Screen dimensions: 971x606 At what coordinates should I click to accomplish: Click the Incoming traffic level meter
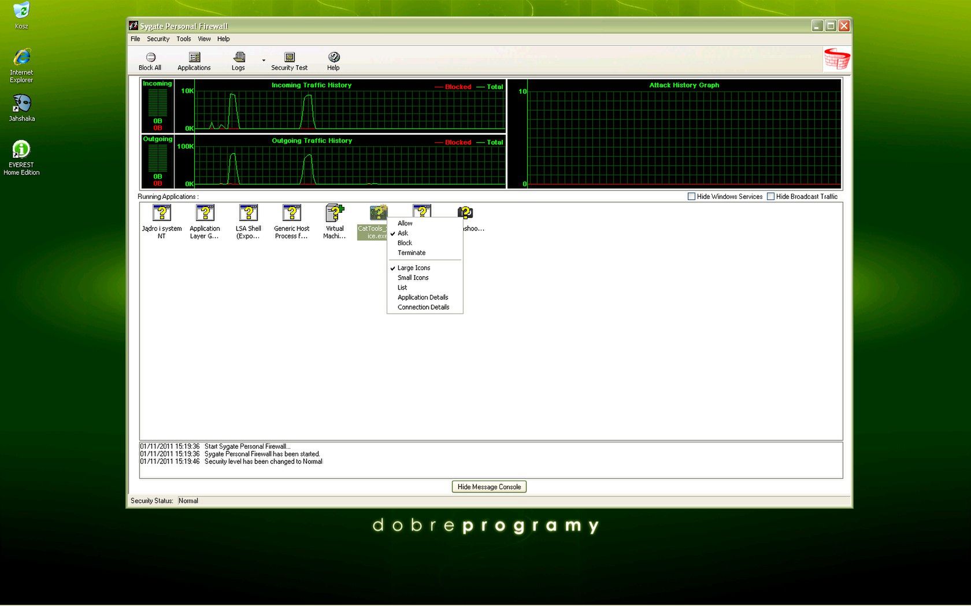tap(158, 106)
